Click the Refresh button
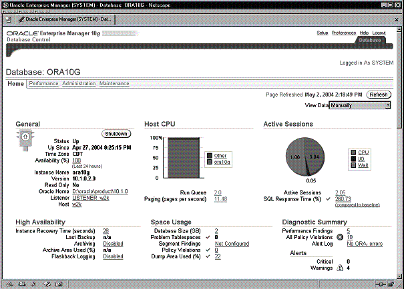404x289 pixels. (379, 95)
